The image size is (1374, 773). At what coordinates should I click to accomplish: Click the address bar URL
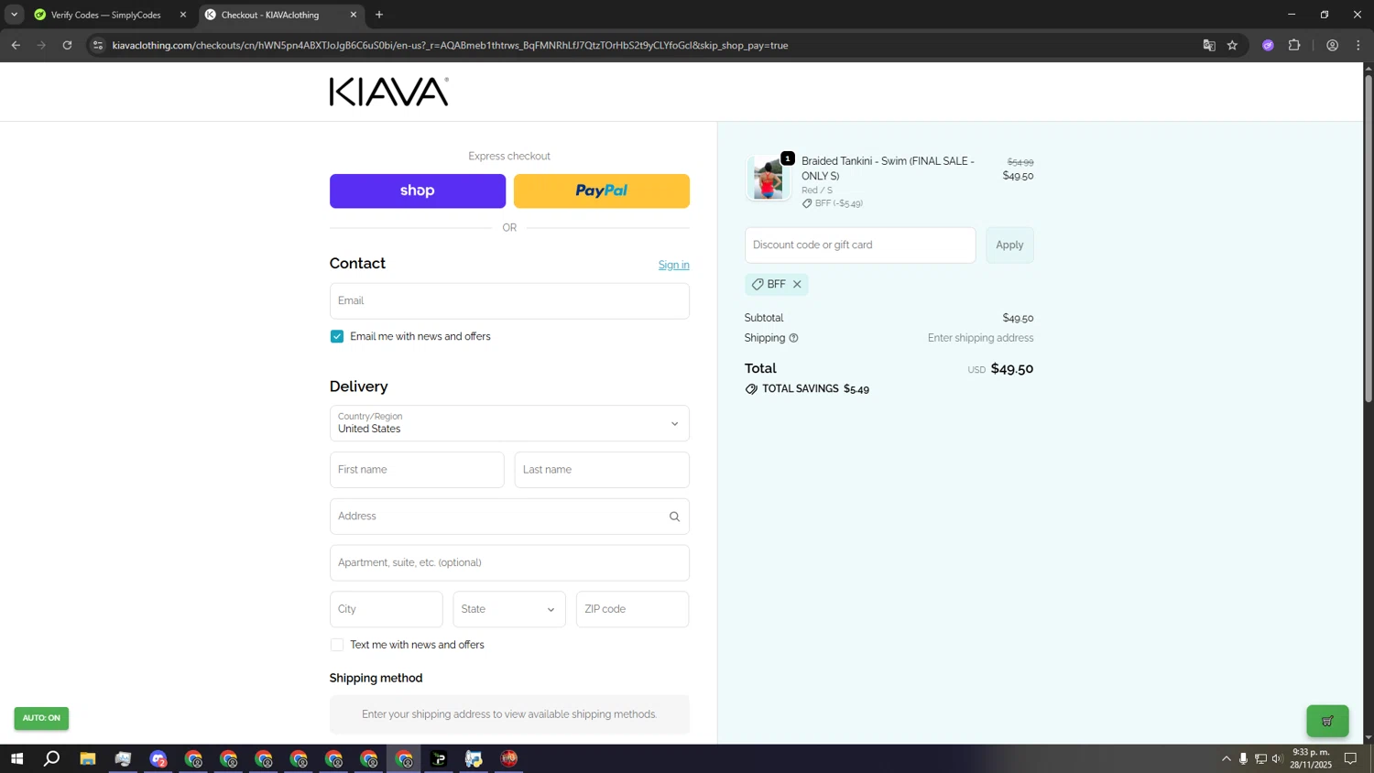450,45
